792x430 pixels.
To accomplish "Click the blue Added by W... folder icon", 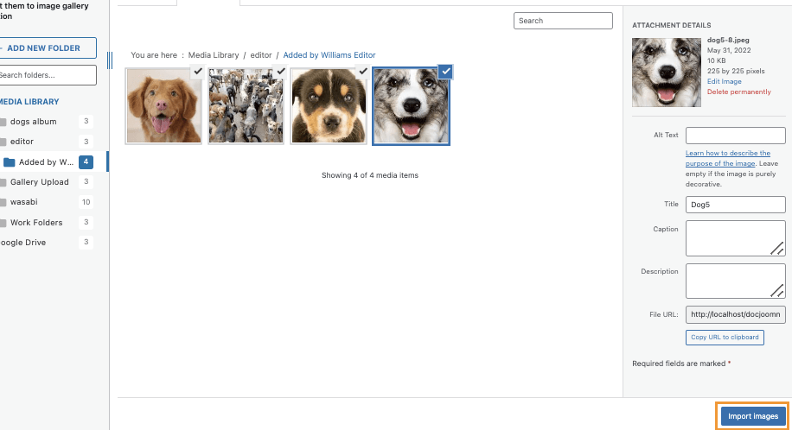I will tap(10, 162).
